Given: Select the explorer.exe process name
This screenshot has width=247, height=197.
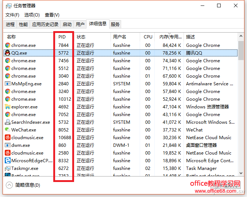Looking at the screenshot, I should coord(24,107).
